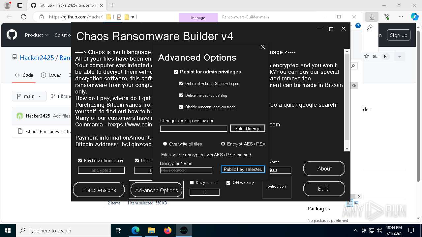Click the File Explorer help question icon
This screenshot has height=237, width=422.
(x=358, y=26)
